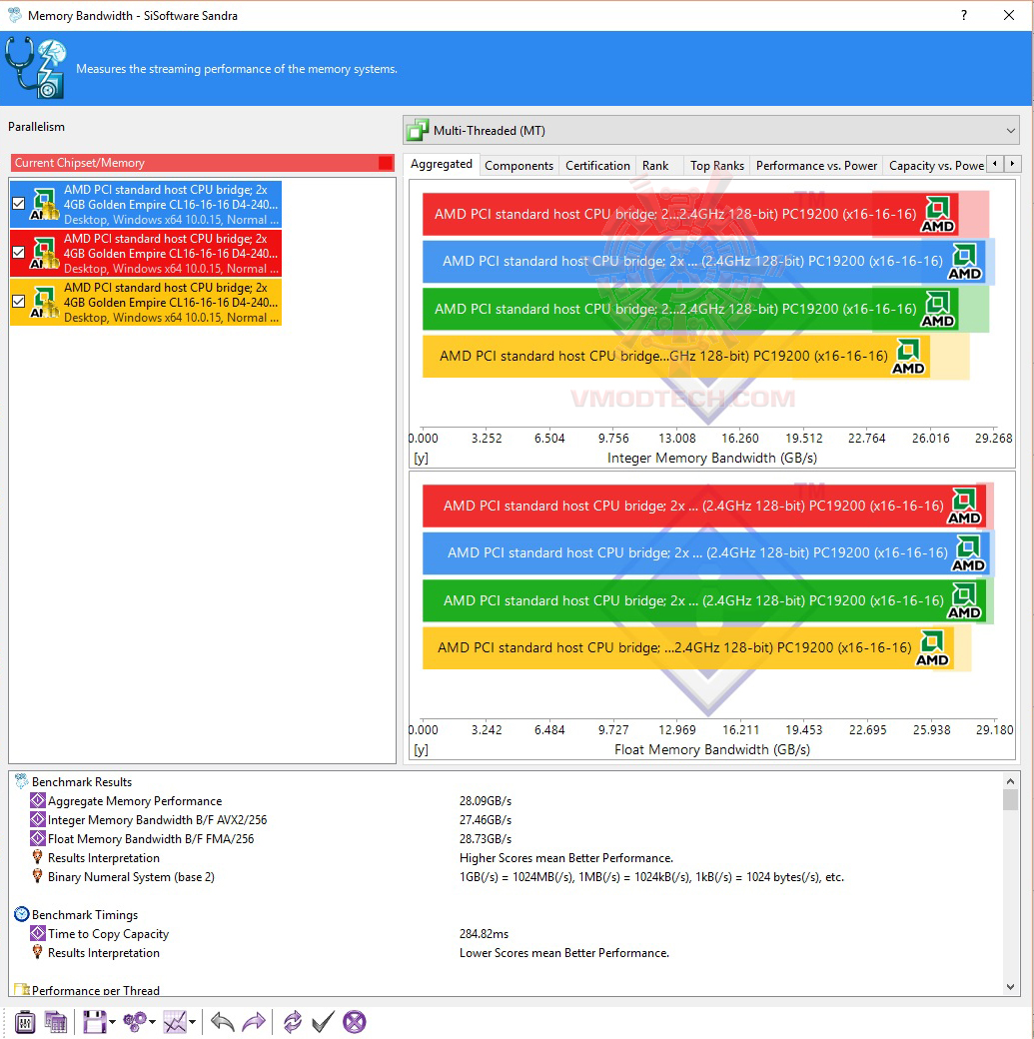Click the floppy disk save icon

[x=94, y=1022]
